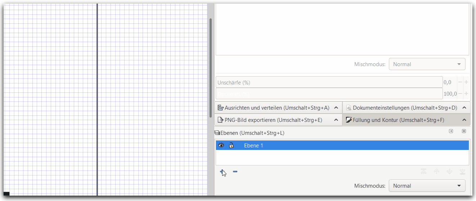Toggle visibility eye of Ebene 1
Viewport: 476px width, 201px height.
coord(221,145)
